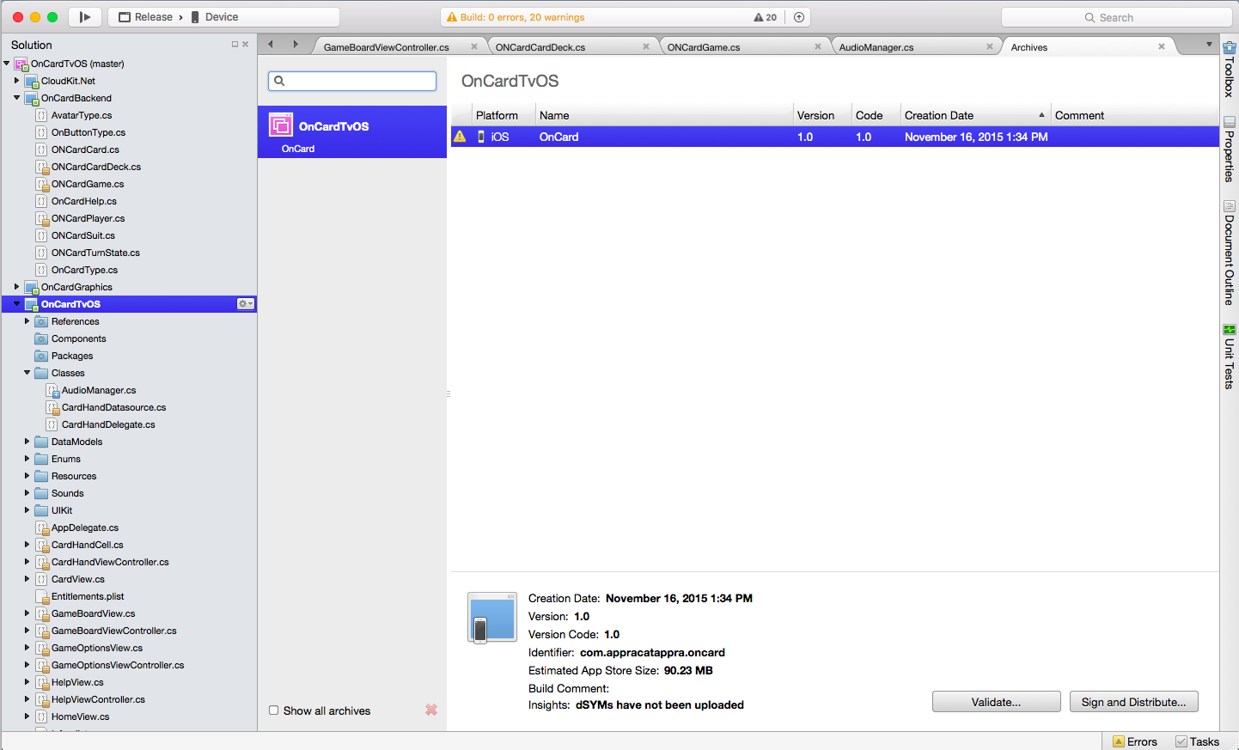Sort archives by Version column header

(x=822, y=115)
